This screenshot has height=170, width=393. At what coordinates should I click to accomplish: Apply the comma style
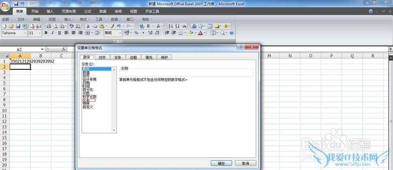[x=143, y=33]
